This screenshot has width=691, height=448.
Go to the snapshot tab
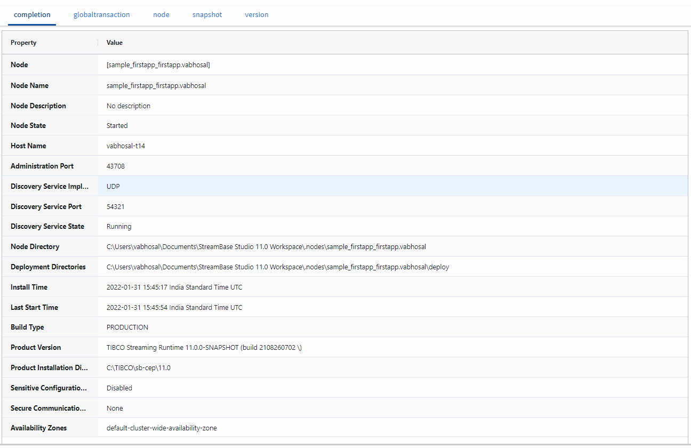tap(207, 15)
